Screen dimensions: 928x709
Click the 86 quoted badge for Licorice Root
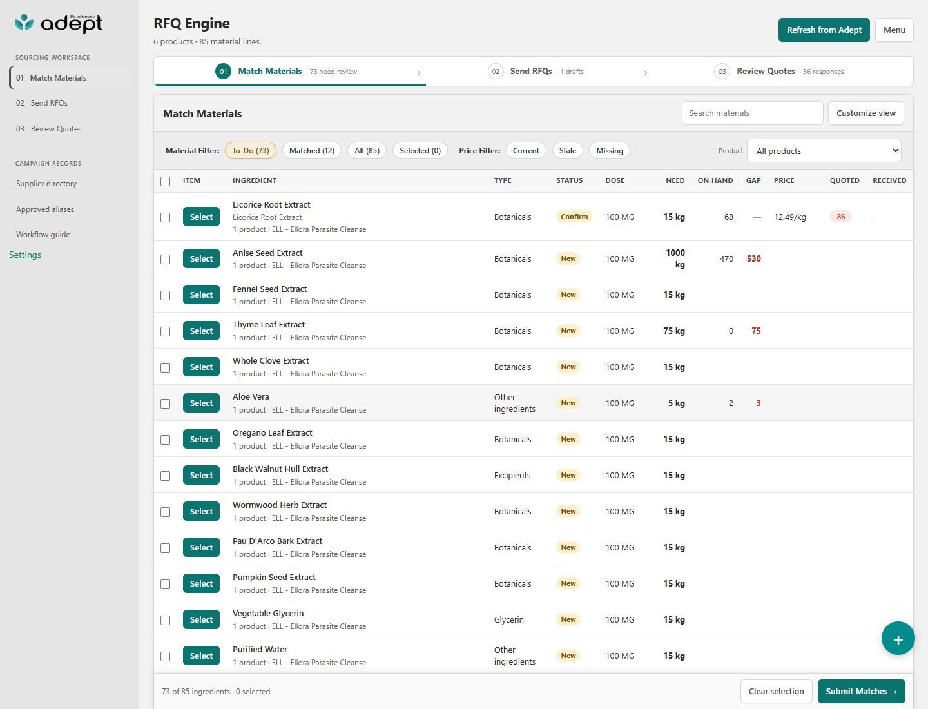click(840, 217)
